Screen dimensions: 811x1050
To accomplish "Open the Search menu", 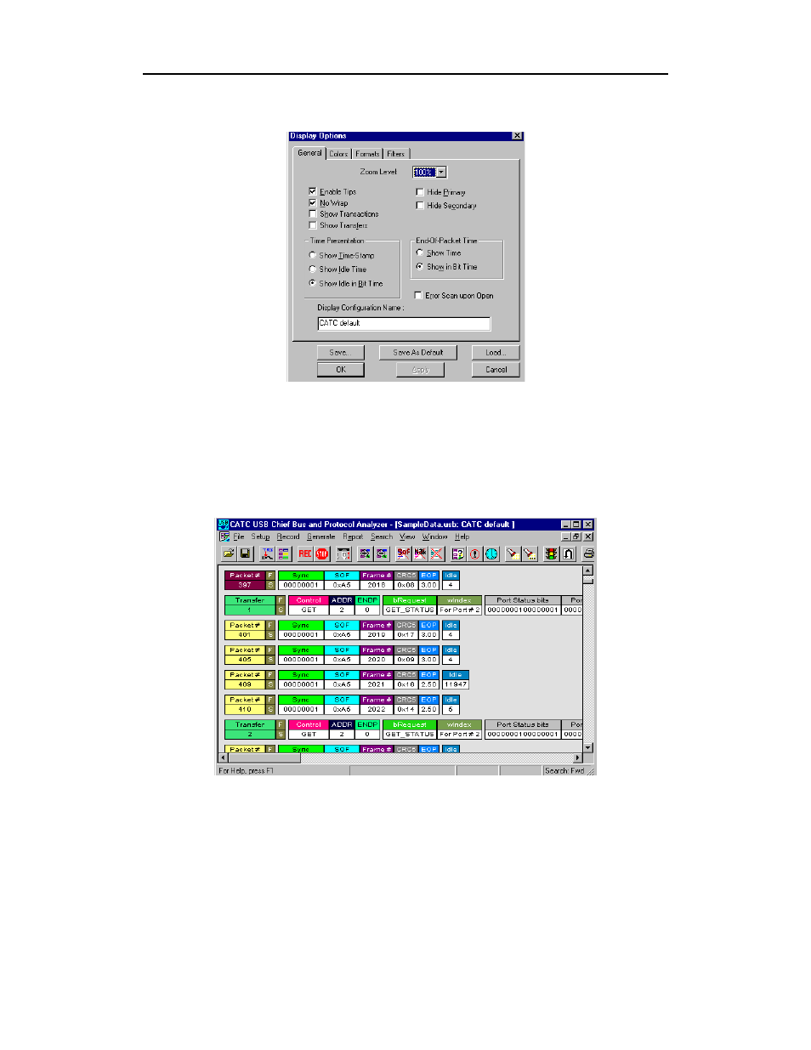I will pyautogui.click(x=382, y=536).
